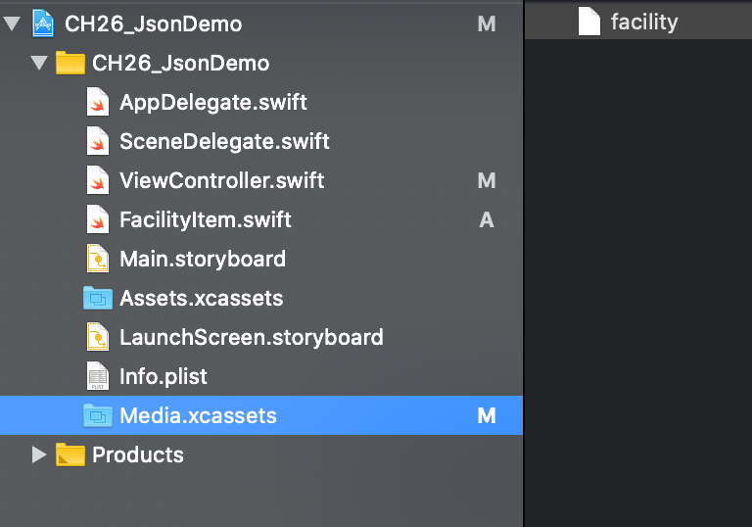
Task: Click the CH26_JsonDemo Xcode project icon
Action: 43,24
